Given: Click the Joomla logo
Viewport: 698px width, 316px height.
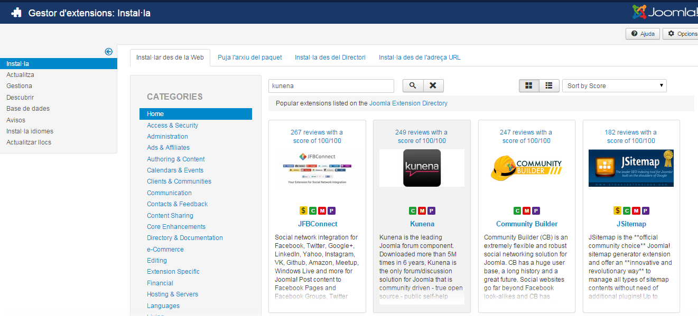Looking at the screenshot, I should (665, 12).
